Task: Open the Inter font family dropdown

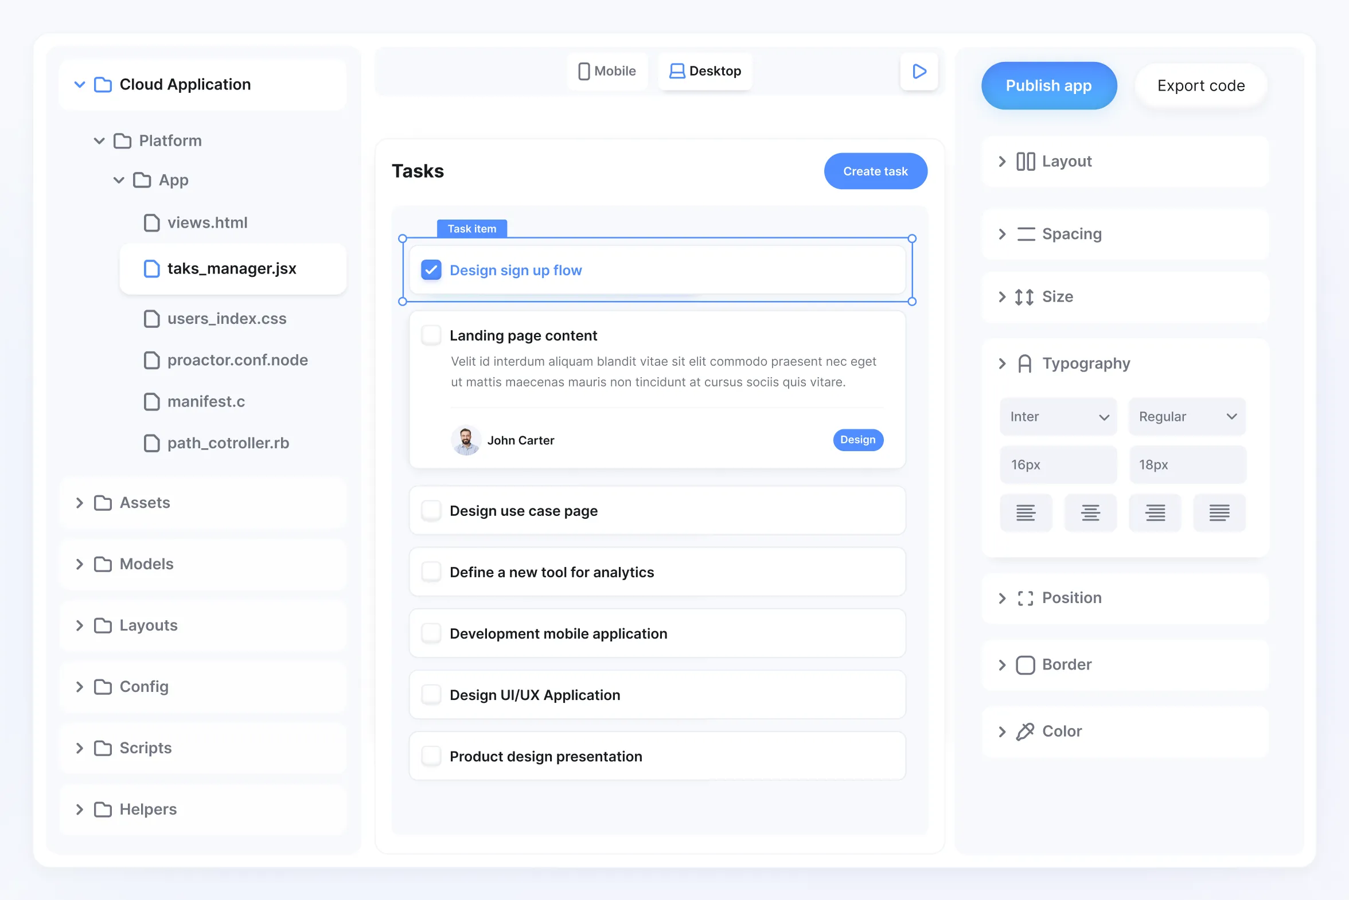Action: (1058, 415)
